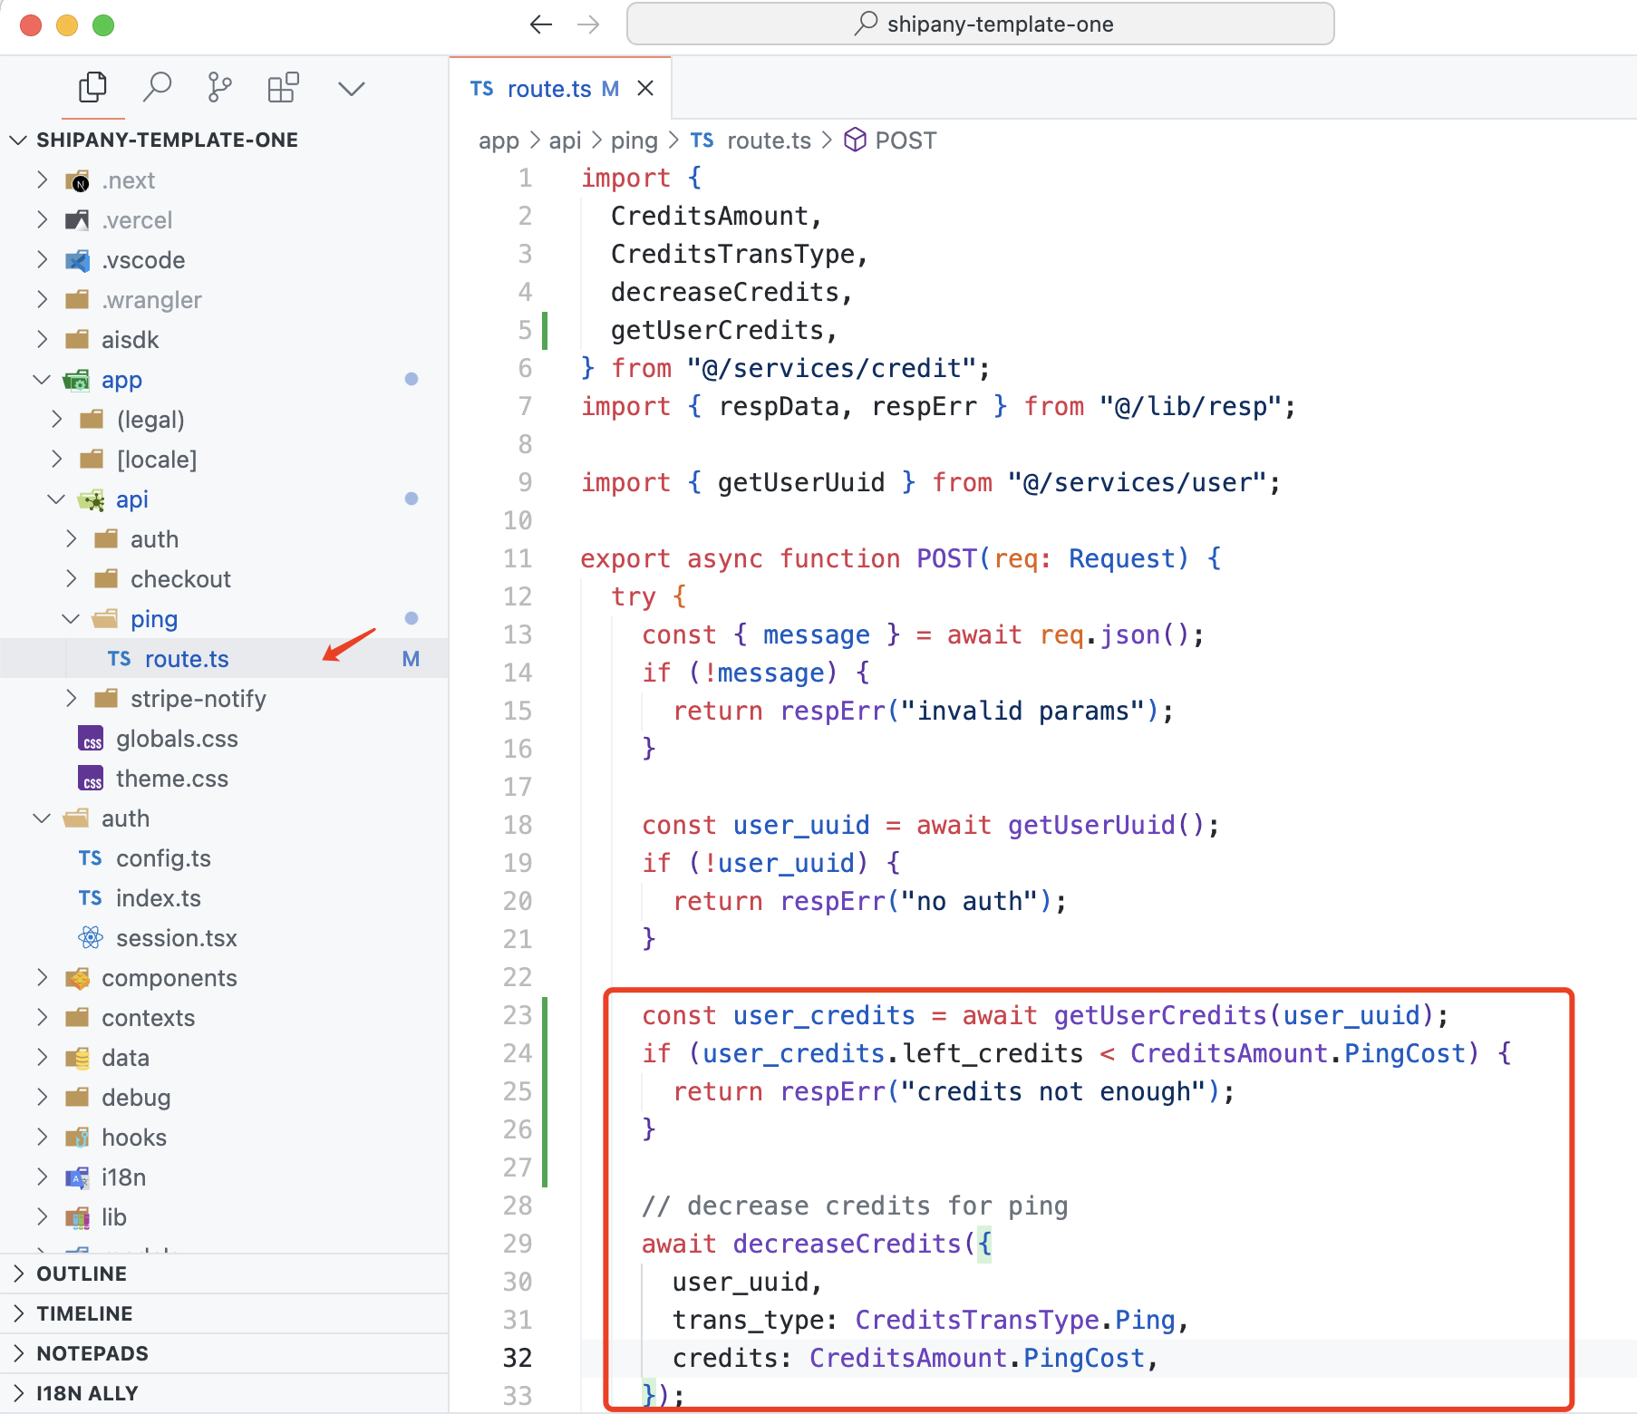Click the ping segment in breadcrumb
1637x1414 pixels.
tap(634, 140)
